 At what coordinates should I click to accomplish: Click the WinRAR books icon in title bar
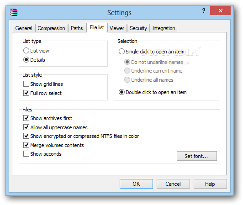point(14,12)
